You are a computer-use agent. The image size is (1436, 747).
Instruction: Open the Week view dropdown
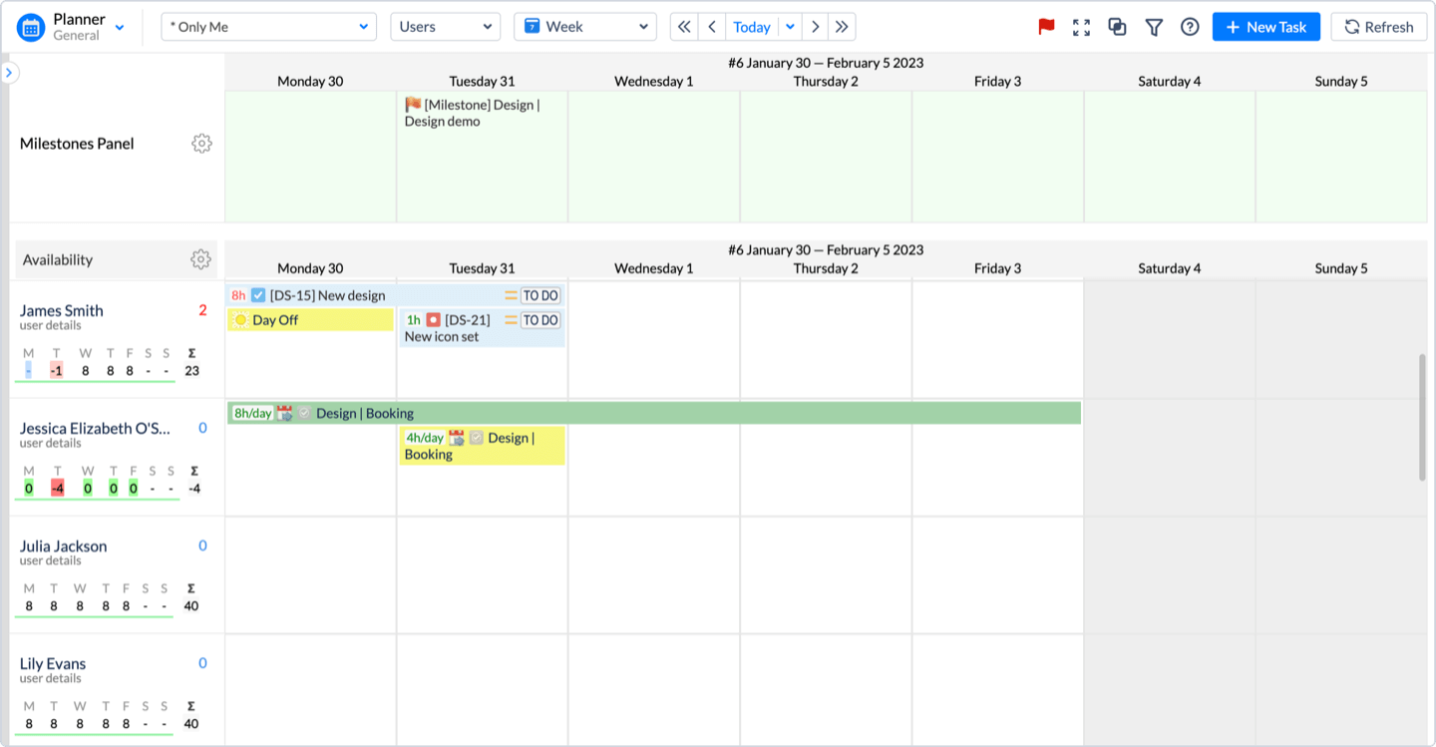584,27
